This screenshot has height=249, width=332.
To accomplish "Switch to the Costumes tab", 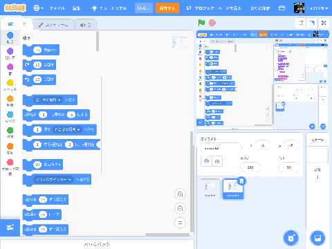I will coord(54,25).
